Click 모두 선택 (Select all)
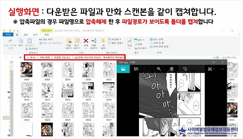This screenshot has height=139, width=243. click(x=156, y=40)
